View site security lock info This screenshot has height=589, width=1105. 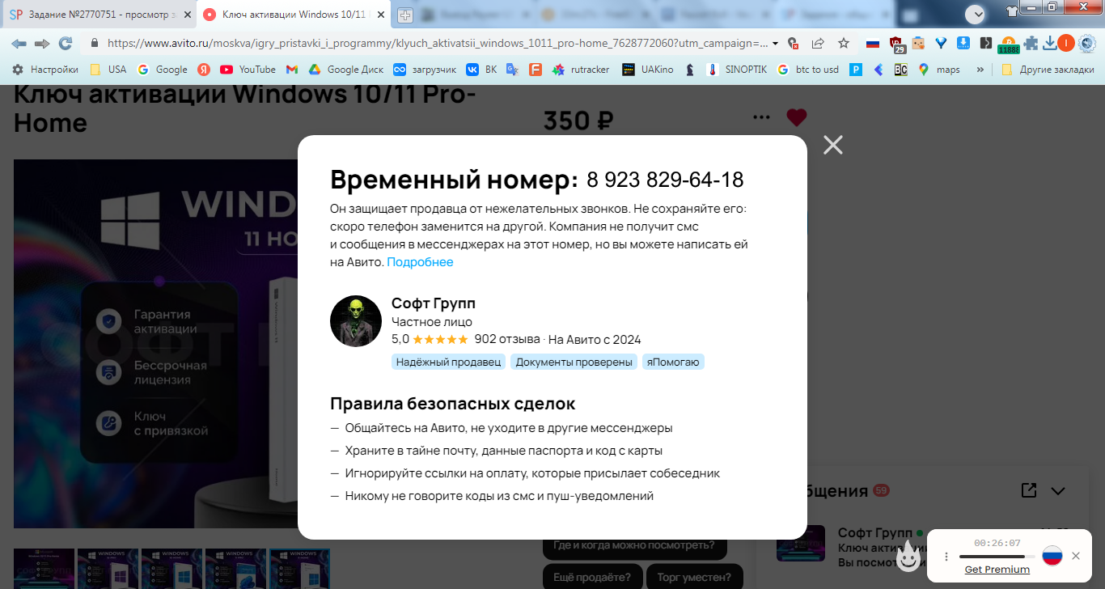(95, 44)
